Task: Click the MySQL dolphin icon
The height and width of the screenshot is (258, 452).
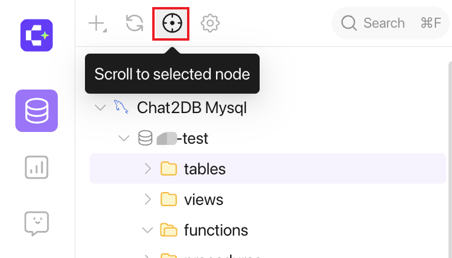Action: [x=121, y=107]
